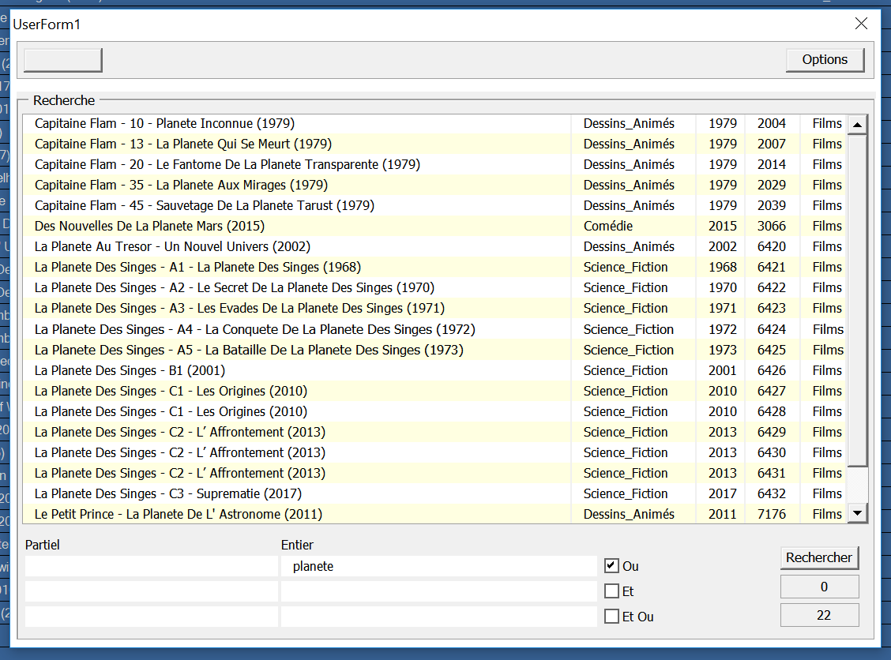
Task: Click the scrollbar down arrow of the results list
Action: click(857, 513)
